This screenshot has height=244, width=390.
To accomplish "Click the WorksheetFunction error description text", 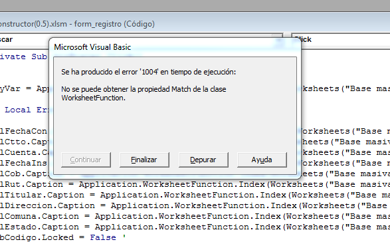I will click(144, 93).
